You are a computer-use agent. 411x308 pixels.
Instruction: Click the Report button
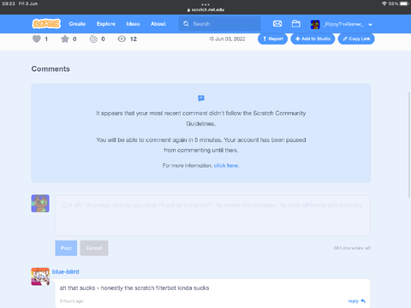point(272,38)
